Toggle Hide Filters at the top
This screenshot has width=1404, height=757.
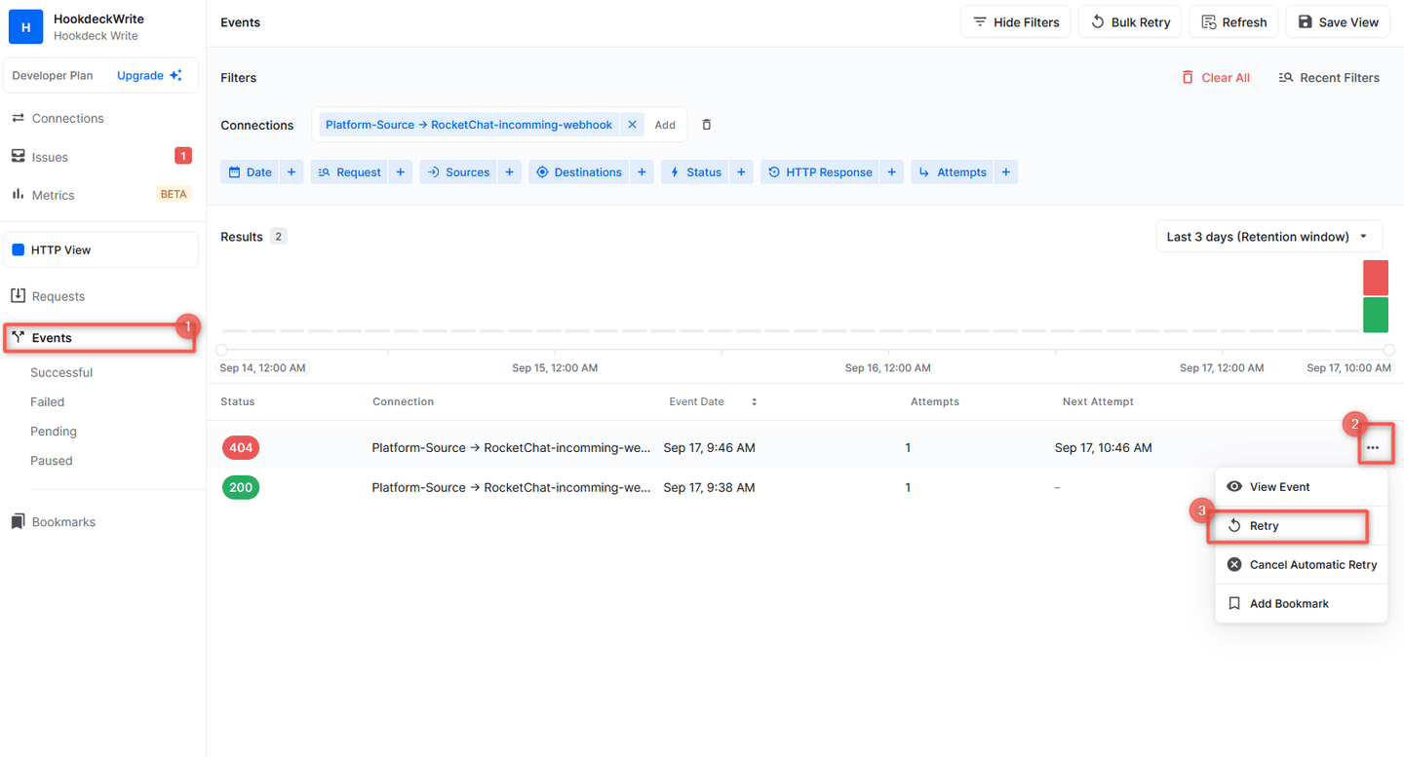tap(1015, 21)
